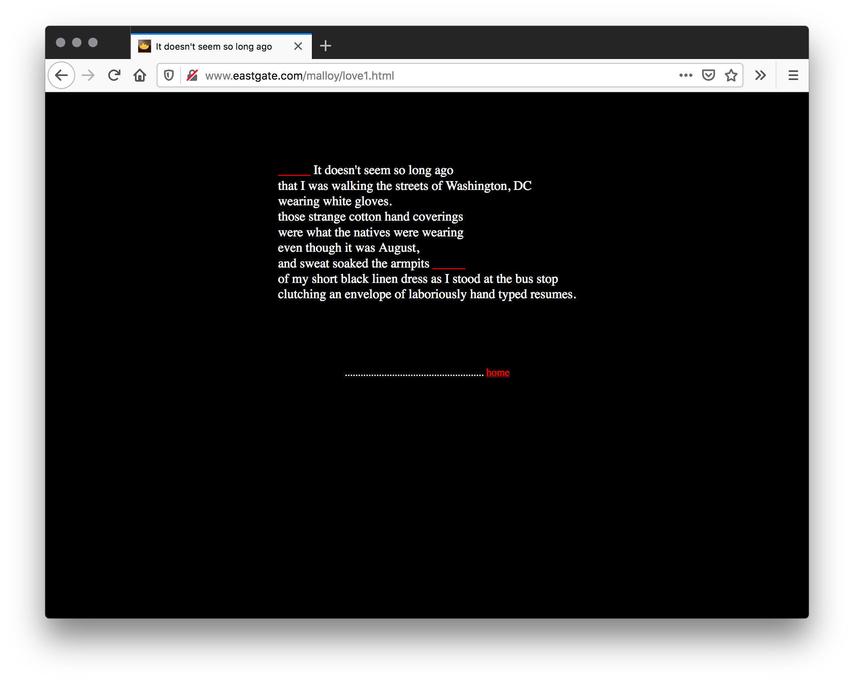Image resolution: width=854 pixels, height=683 pixels.
Task: Reload the current page
Action: click(x=114, y=75)
